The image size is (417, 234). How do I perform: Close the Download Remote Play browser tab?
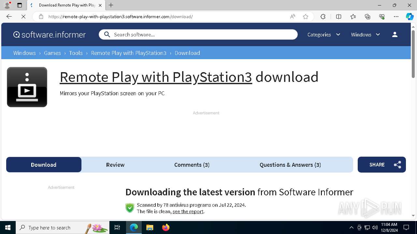pos(100,5)
